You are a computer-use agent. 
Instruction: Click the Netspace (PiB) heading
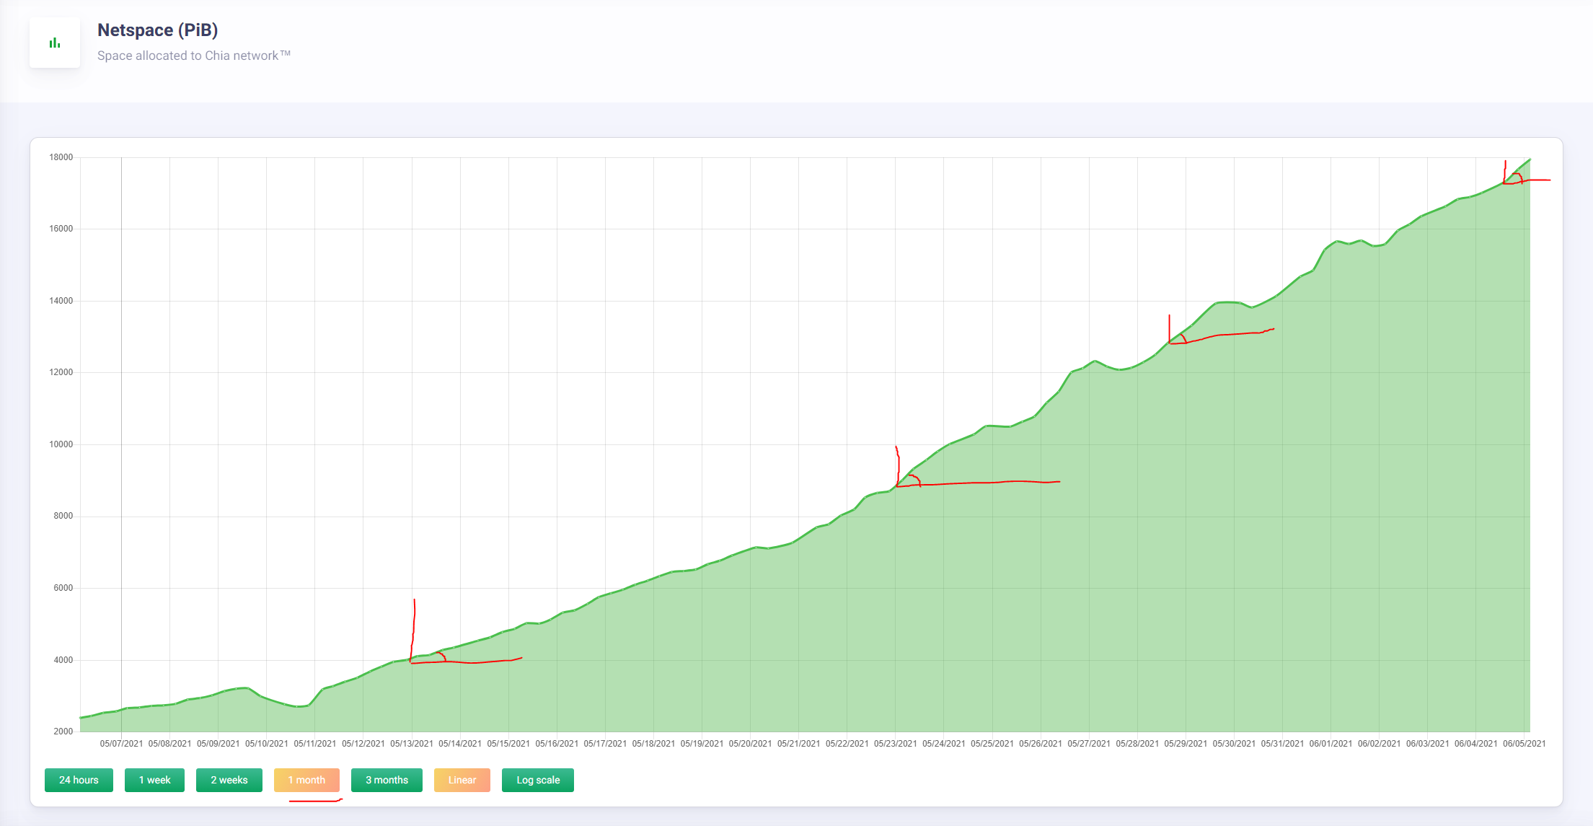tap(158, 30)
